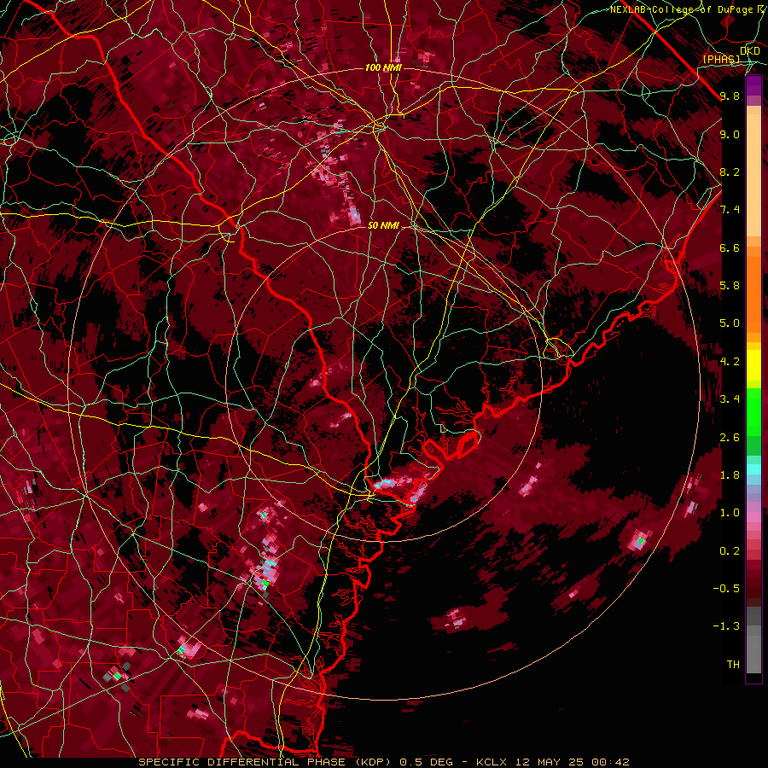Select the 7.4 value on the color scale
The image size is (768, 768).
730,210
